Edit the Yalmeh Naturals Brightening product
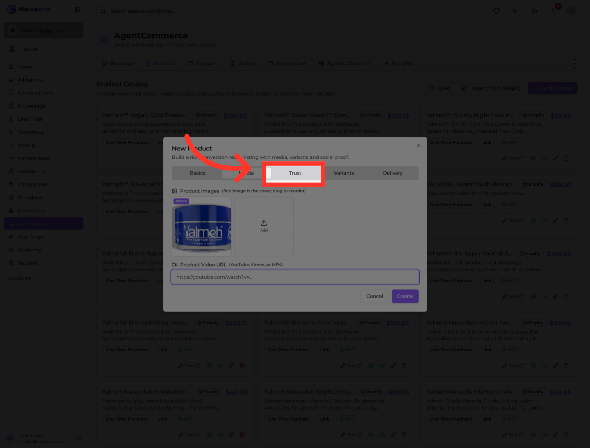Screen dimensions: 590x448 click(393, 435)
